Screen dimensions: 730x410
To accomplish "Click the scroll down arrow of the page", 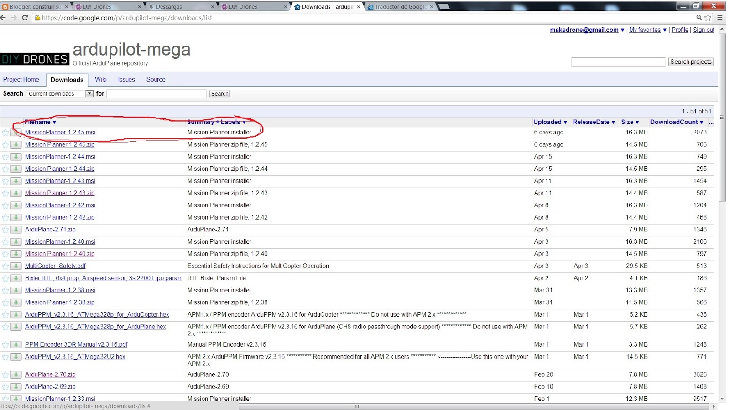I will [722, 399].
